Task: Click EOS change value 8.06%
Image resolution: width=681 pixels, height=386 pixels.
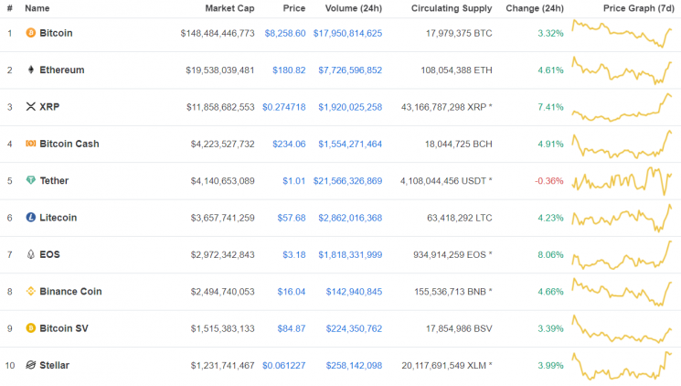Action: pyautogui.click(x=550, y=254)
